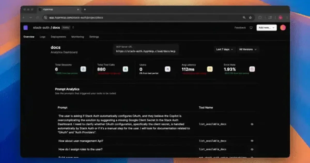Open the project switcher chevron beside Hobby

(x=73, y=27)
